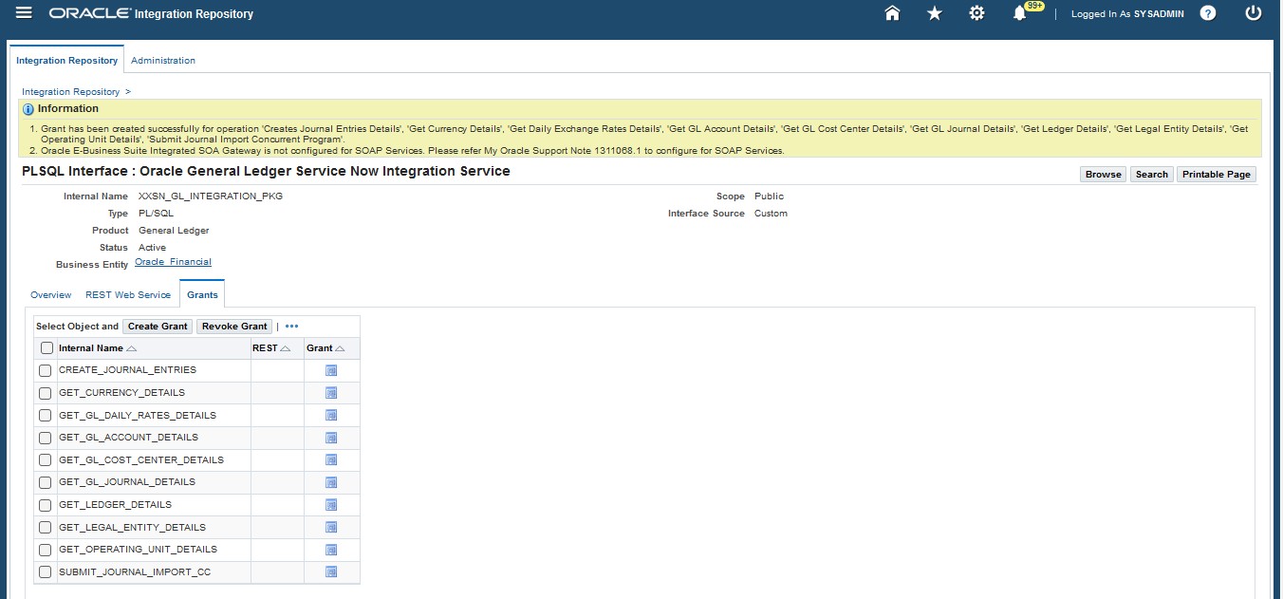Click the SUBMIT_JOURNAL_IMPORT_CC row name
Viewport: 1283px width, 599px height.
(x=135, y=572)
